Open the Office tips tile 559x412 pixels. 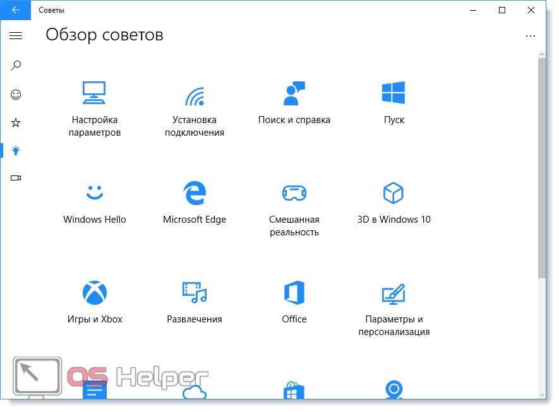click(294, 302)
